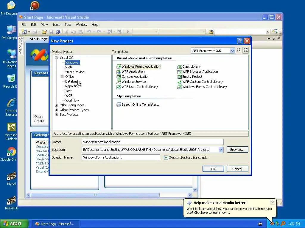Toggle Create directory for solution checkbox
This screenshot has width=305, height=228.
coord(166,158)
